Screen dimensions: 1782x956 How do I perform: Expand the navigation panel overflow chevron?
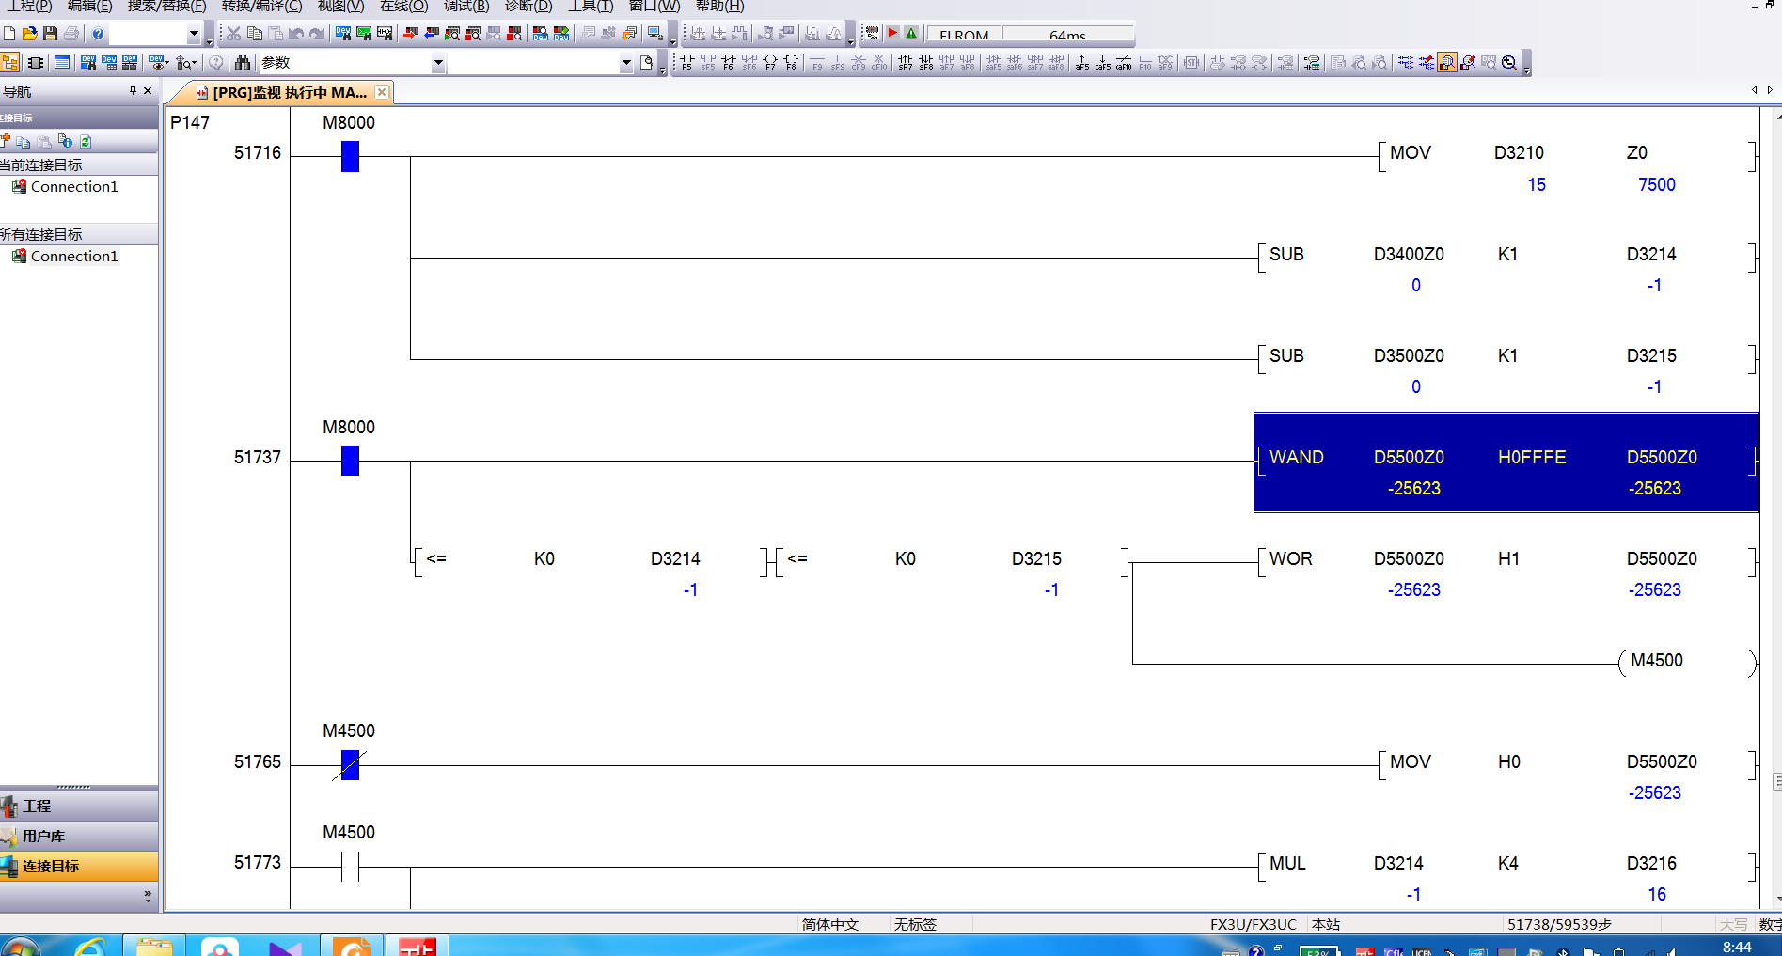(148, 897)
